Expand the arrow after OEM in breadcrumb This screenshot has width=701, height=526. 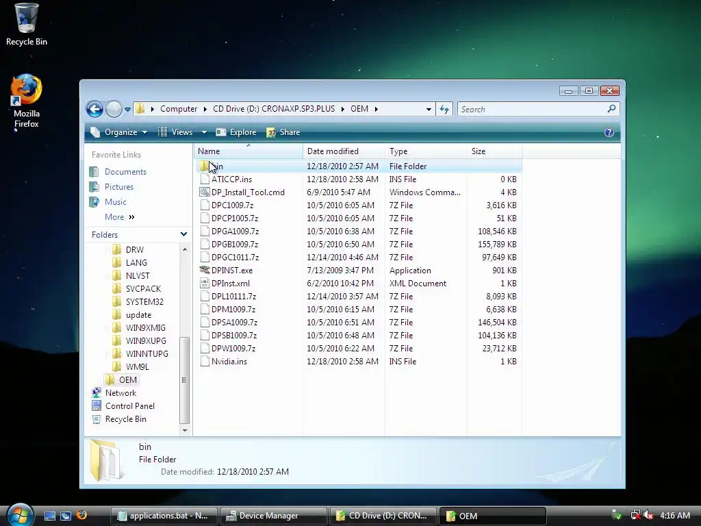tap(376, 109)
